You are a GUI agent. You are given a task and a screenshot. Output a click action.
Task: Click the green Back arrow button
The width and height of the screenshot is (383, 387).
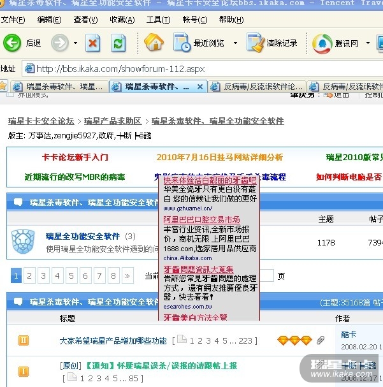12,43
